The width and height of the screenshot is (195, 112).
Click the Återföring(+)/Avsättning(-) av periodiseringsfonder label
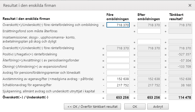(41, 60)
